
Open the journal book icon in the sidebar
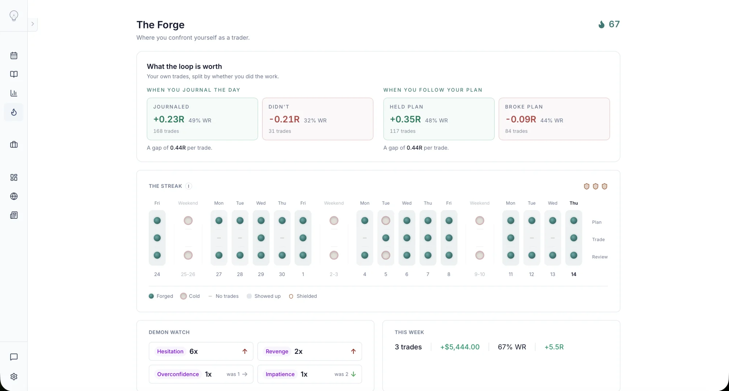[x=14, y=74]
